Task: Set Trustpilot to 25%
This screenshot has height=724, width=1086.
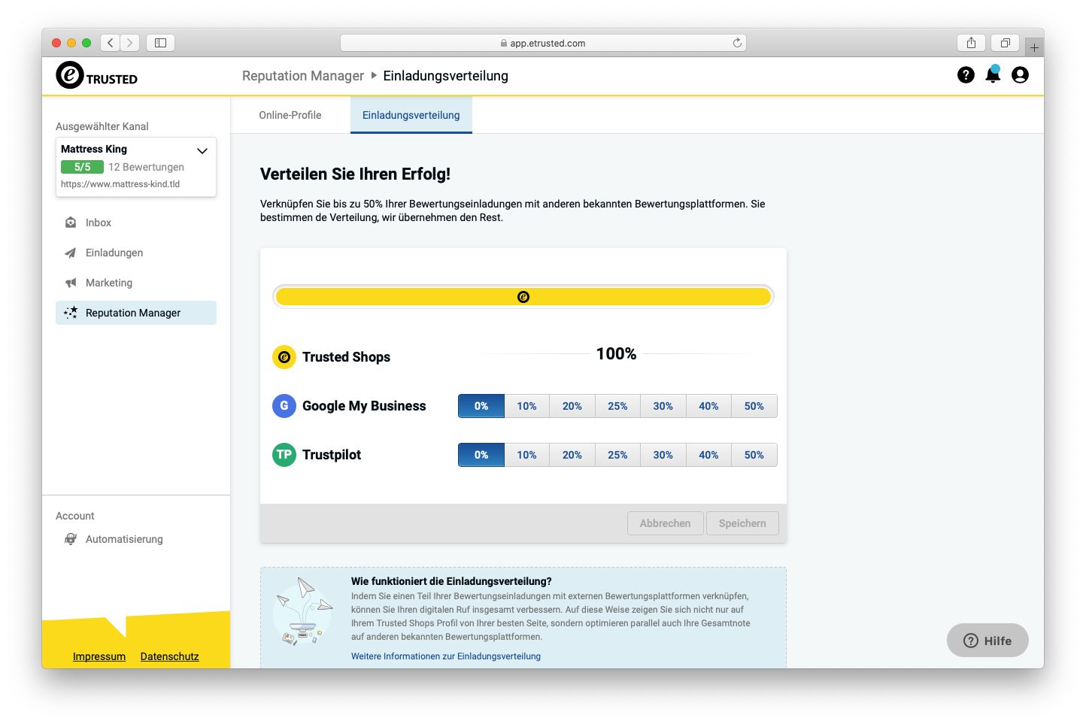Action: point(617,455)
